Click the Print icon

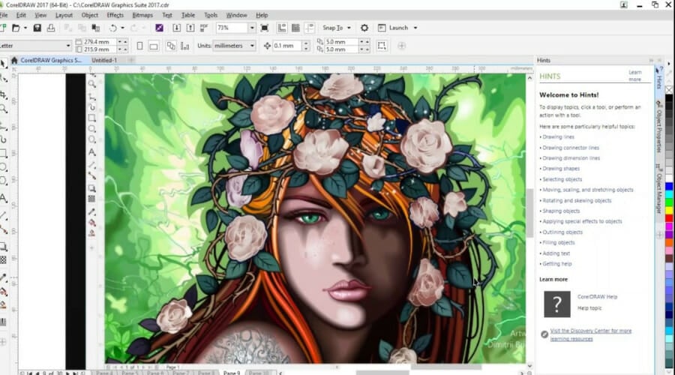point(51,28)
